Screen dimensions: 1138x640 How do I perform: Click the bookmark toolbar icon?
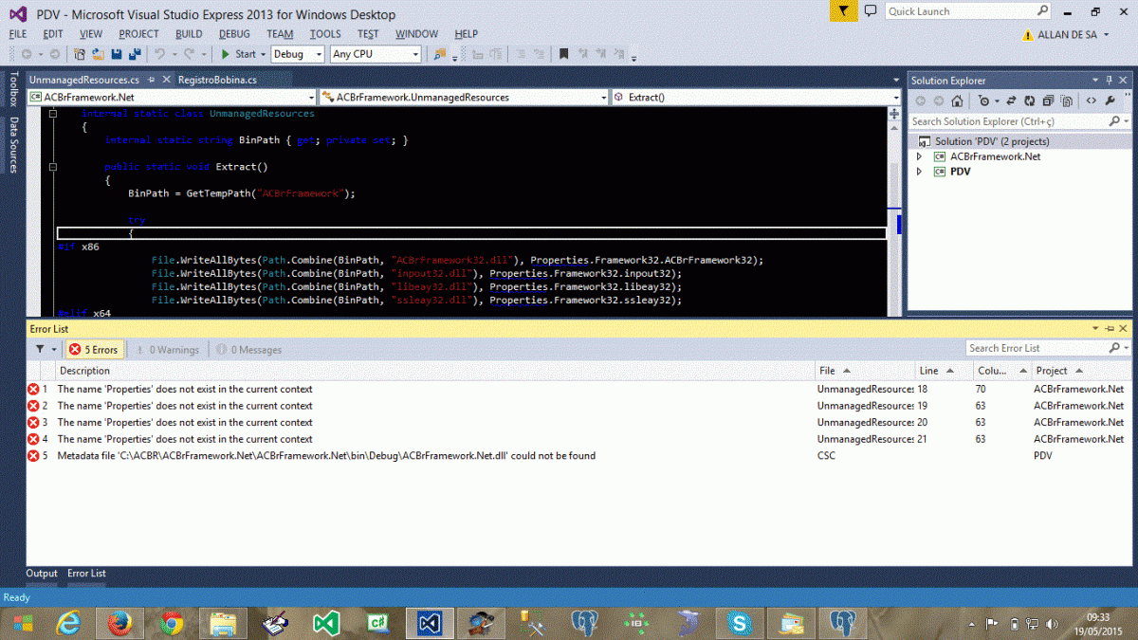click(x=563, y=54)
